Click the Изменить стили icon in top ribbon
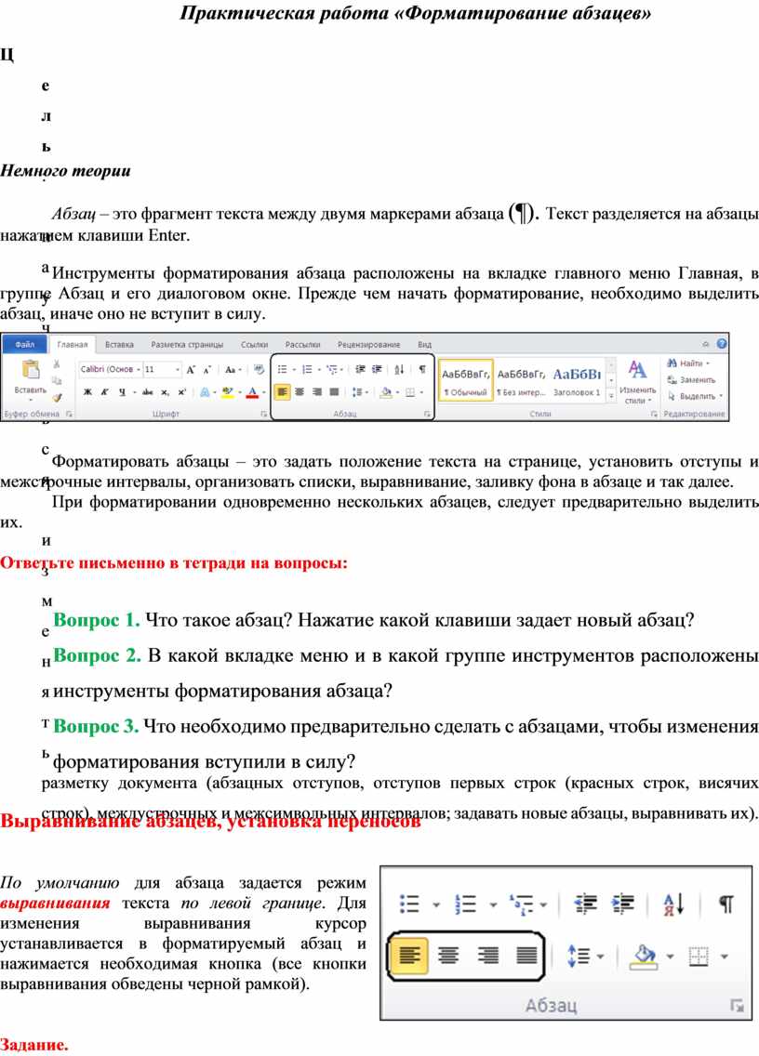 (x=637, y=380)
